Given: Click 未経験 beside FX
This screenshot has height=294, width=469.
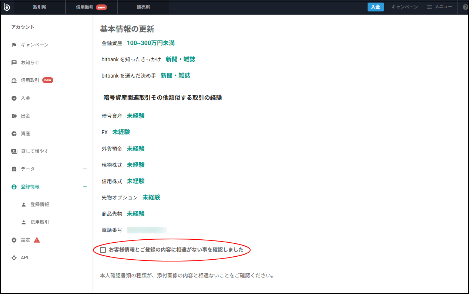Looking at the screenshot, I should pyautogui.click(x=121, y=132).
